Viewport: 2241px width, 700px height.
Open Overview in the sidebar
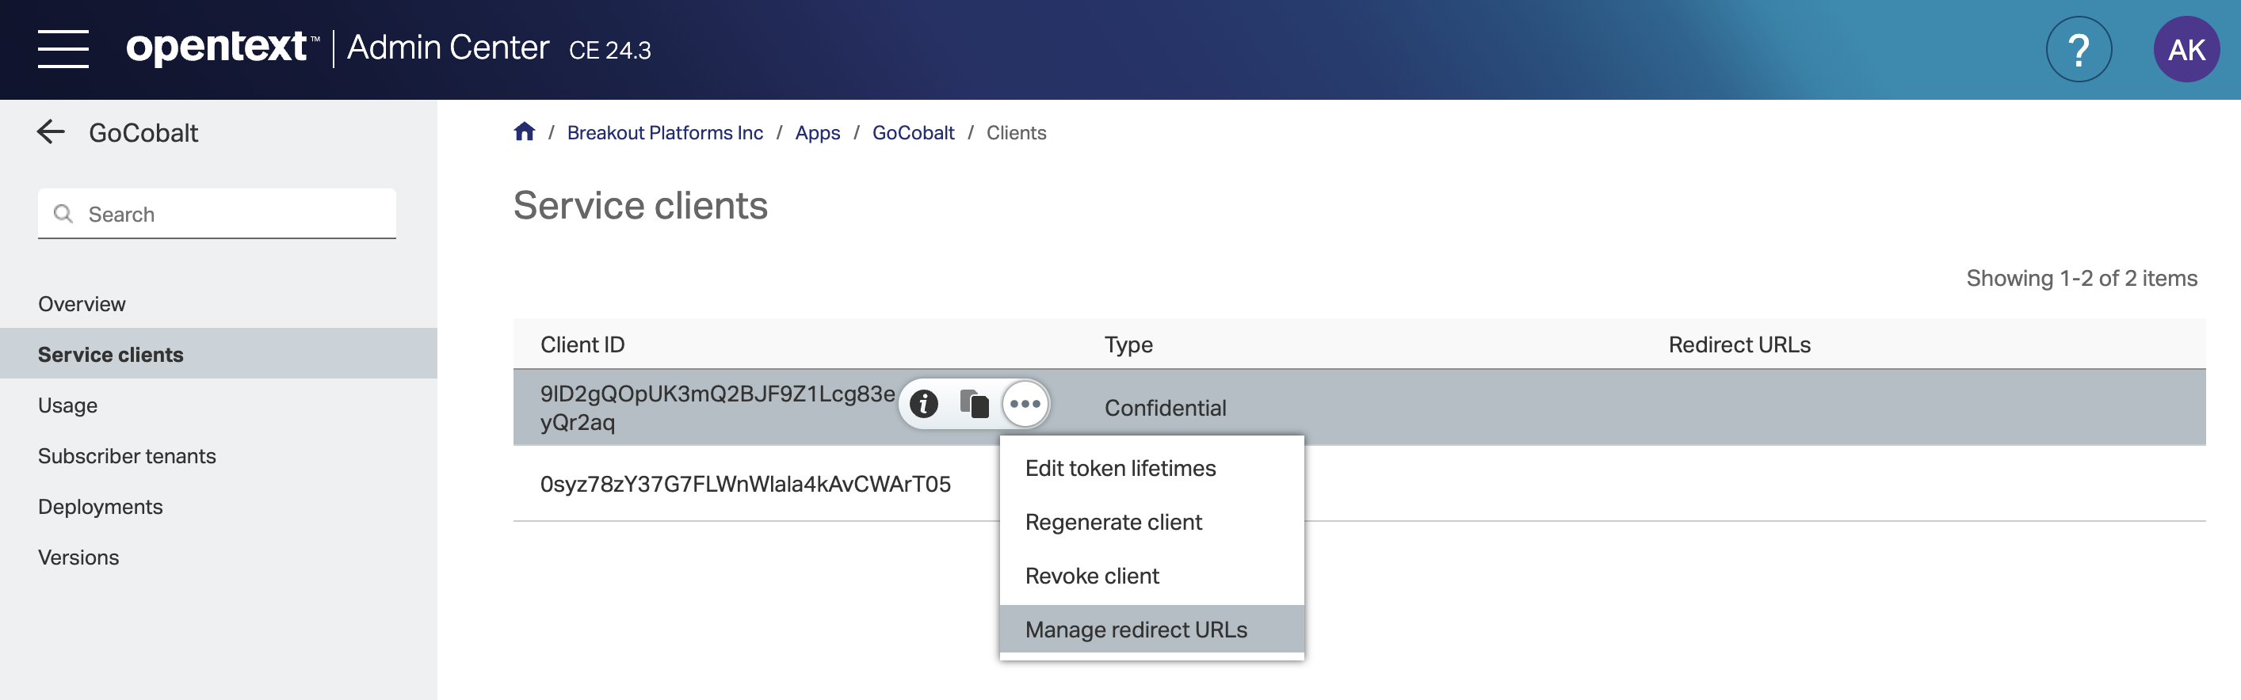point(82,304)
